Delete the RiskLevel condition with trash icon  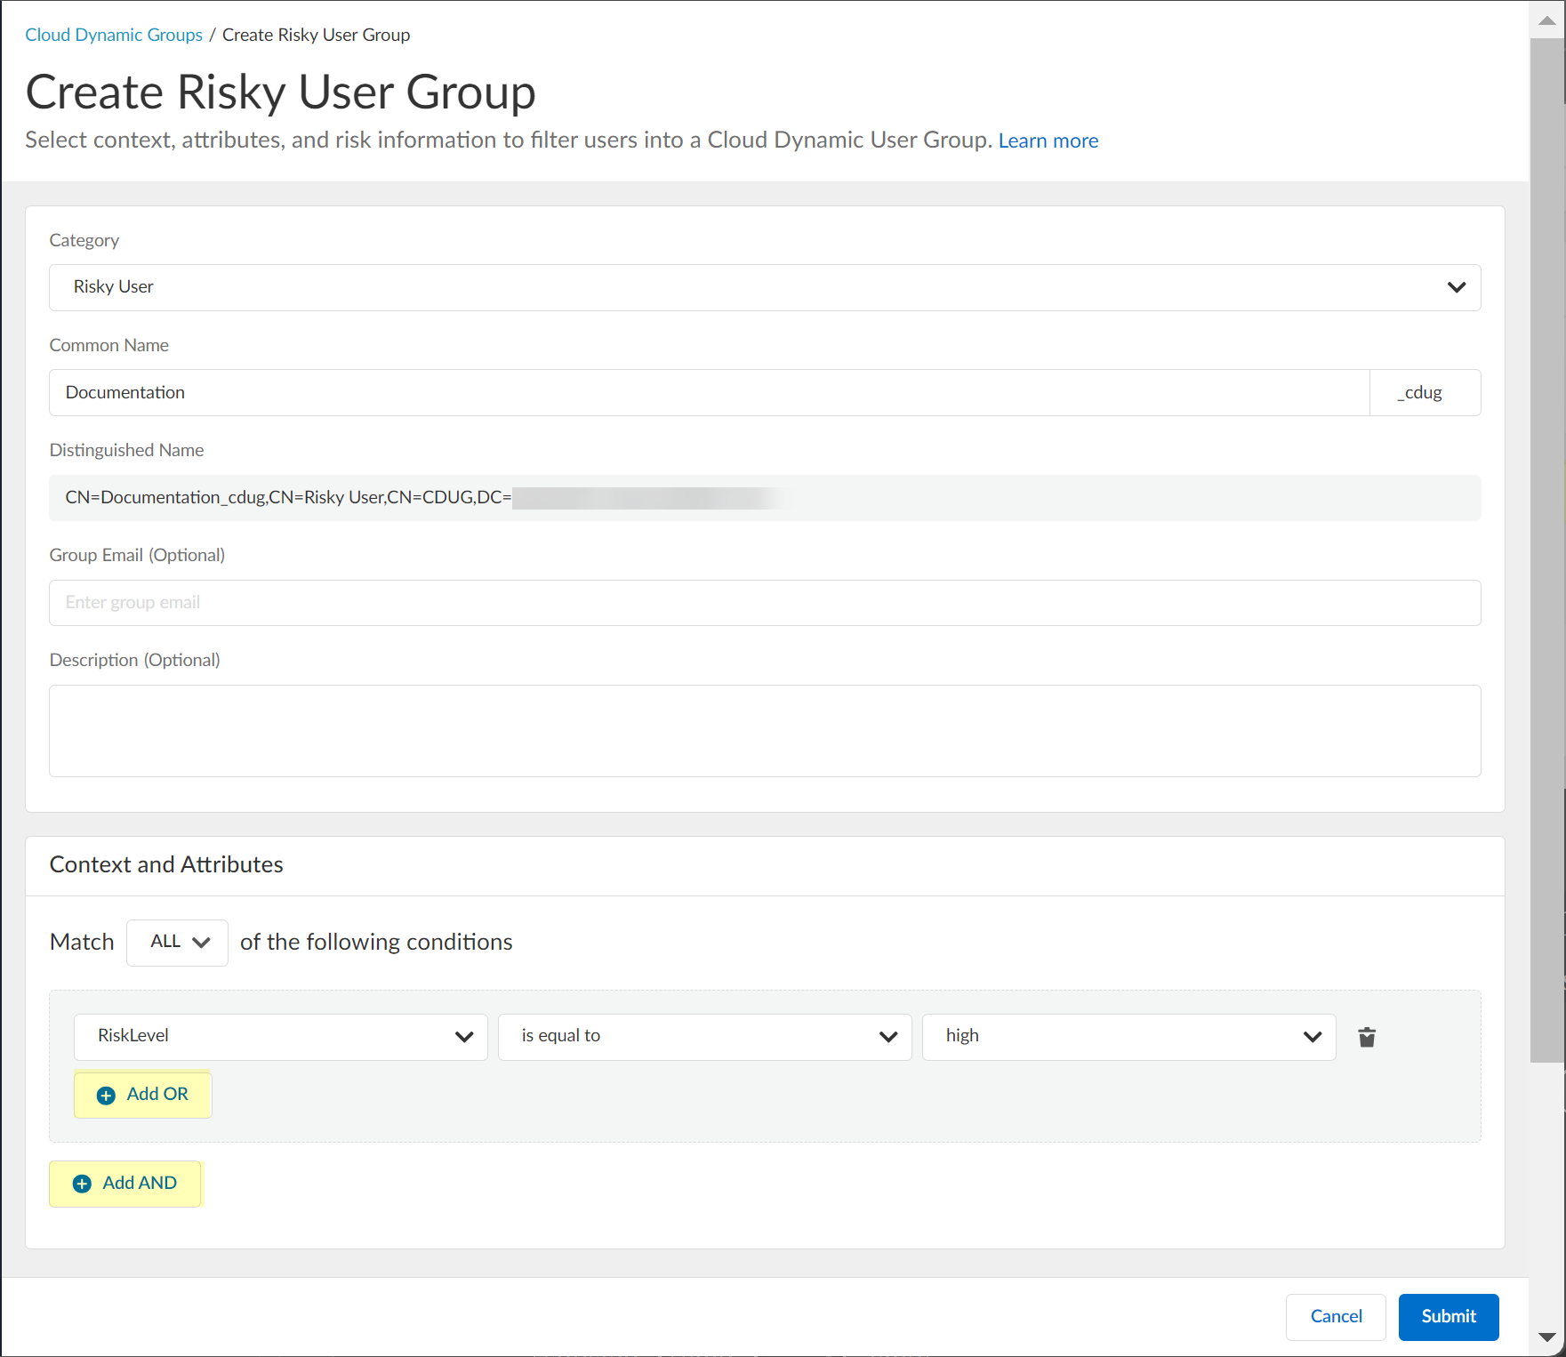point(1367,1037)
